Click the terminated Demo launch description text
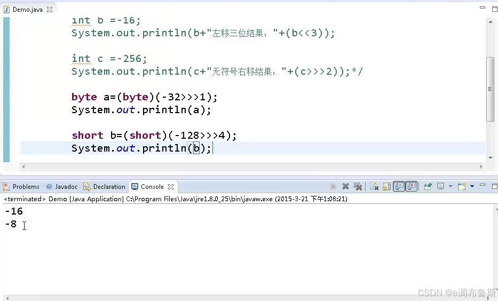 click(x=176, y=199)
